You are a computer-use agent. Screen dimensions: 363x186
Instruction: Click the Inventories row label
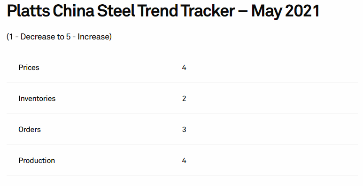(x=37, y=99)
